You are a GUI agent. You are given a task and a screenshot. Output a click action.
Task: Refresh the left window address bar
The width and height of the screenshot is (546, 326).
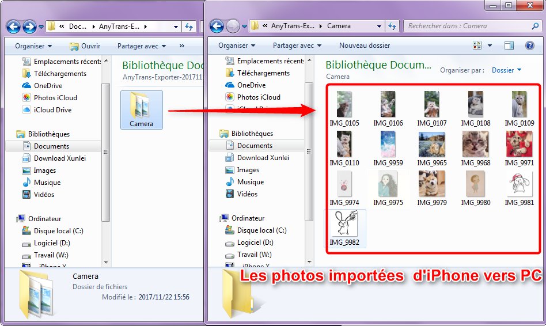pyautogui.click(x=189, y=26)
